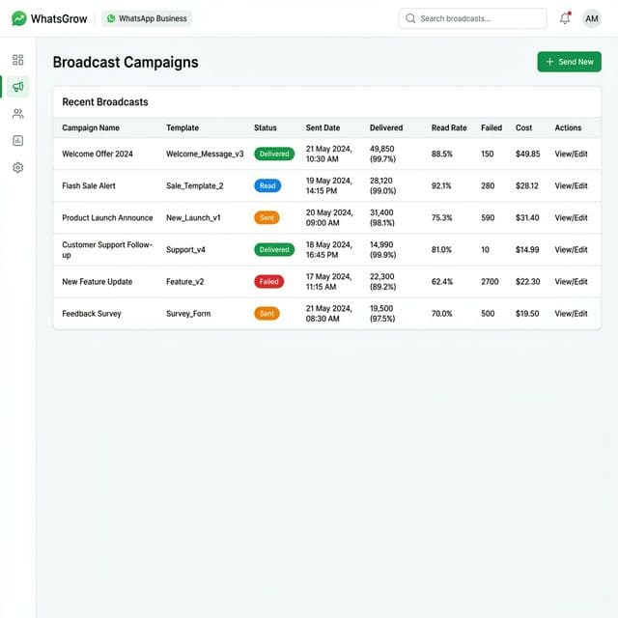Click the 88.5% read rate value
Image resolution: width=618 pixels, height=618 pixels.
point(441,154)
